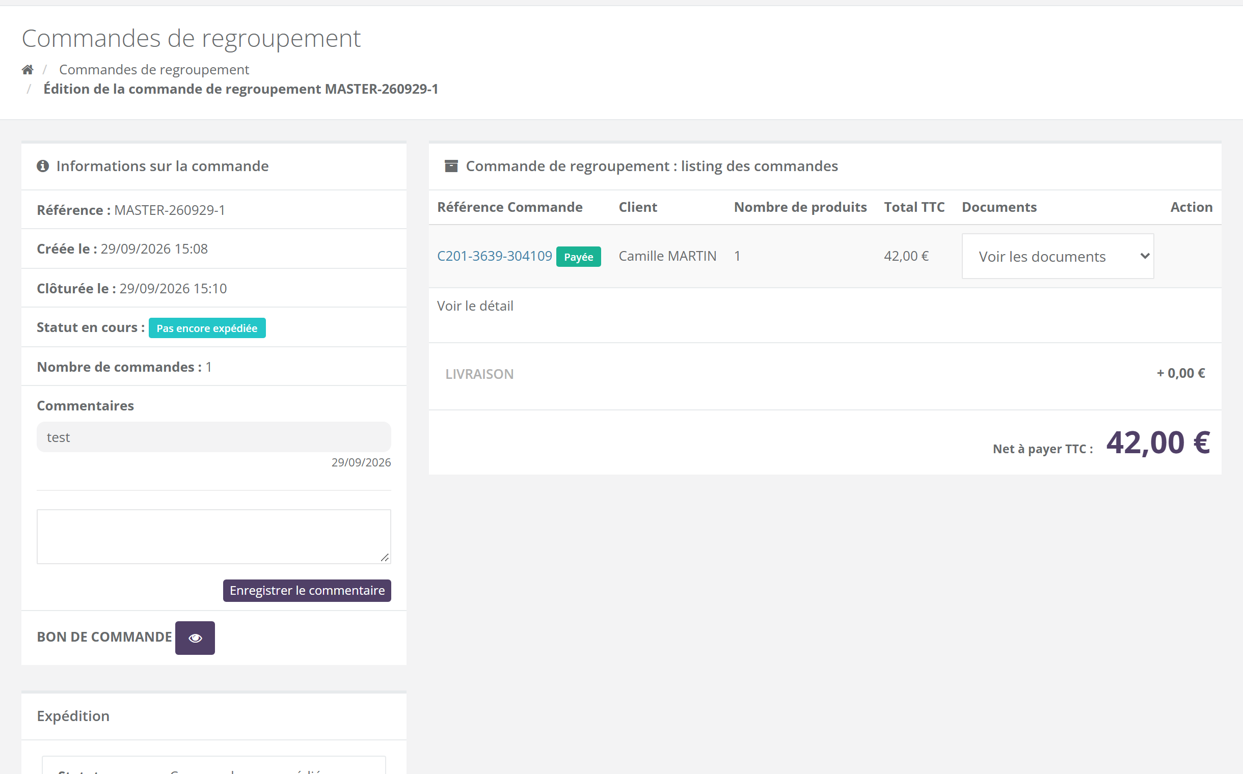Click the Expédition section heading
Viewport: 1243px width, 774px height.
tap(73, 715)
